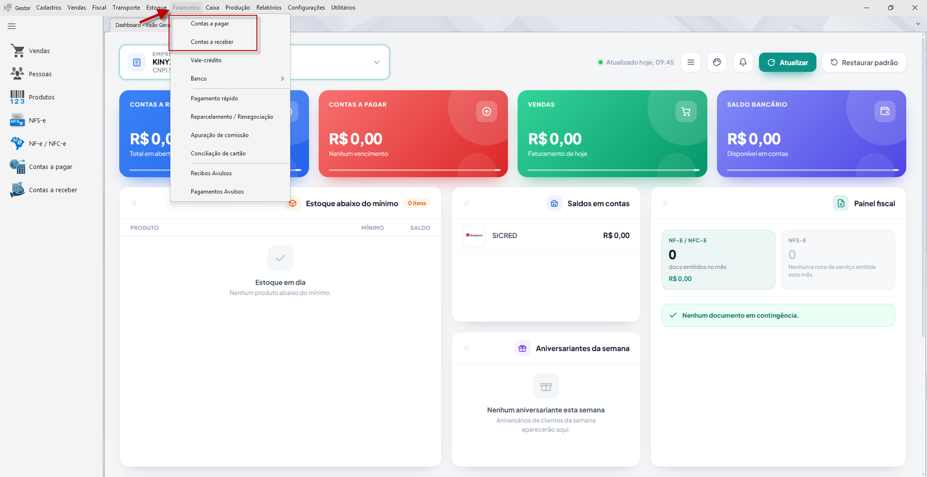
Task: Open the NFS-e icon in the sidebar
Action: [x=17, y=120]
